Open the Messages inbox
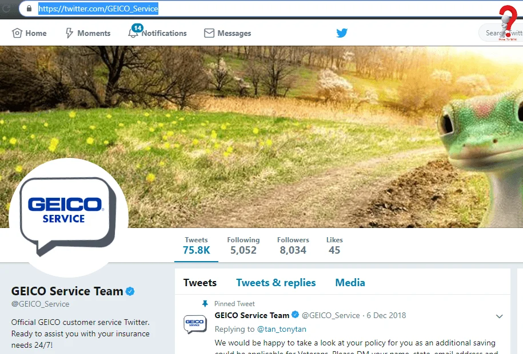Image resolution: width=523 pixels, height=354 pixels. pyautogui.click(x=227, y=33)
